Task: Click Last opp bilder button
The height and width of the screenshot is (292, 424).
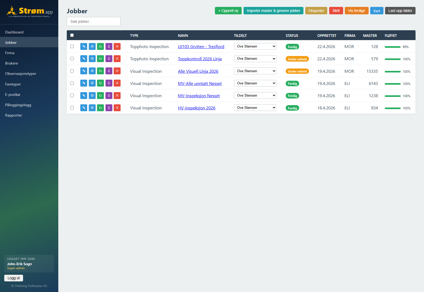Action: coord(400,11)
